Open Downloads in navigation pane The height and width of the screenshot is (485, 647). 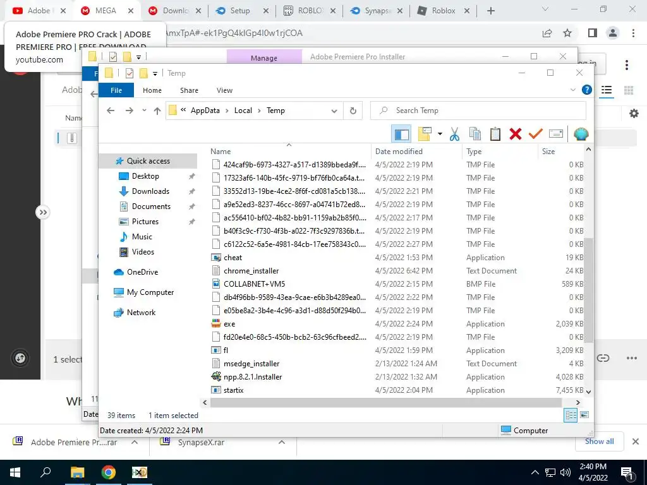[150, 191]
